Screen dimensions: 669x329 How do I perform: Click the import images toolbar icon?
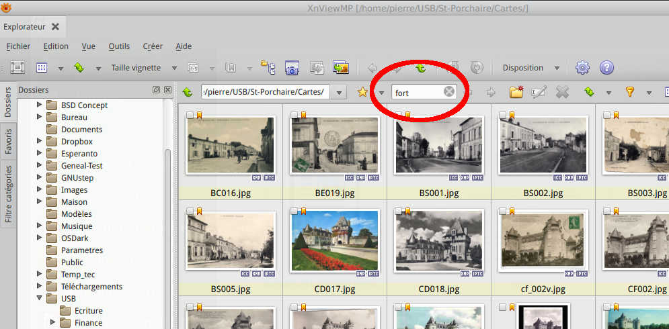click(317, 68)
